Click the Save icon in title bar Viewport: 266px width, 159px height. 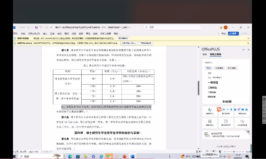37,27
